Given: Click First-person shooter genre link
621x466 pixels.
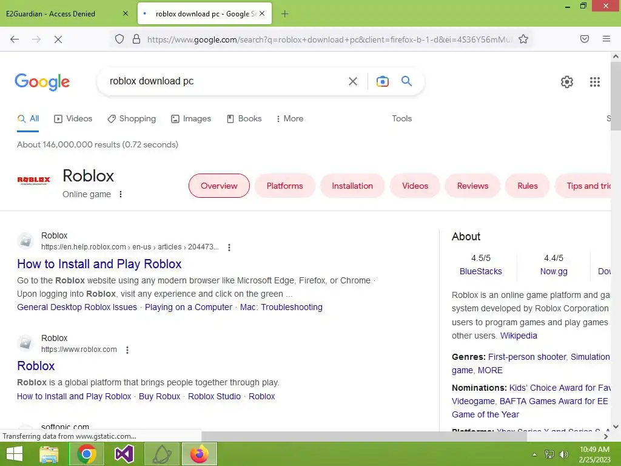Looking at the screenshot, I should coord(527,357).
